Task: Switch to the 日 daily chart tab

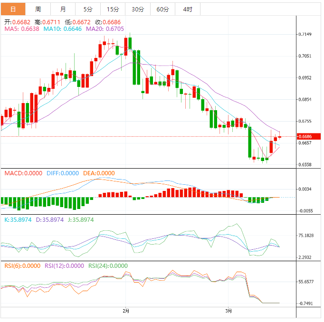Action: click(13, 9)
